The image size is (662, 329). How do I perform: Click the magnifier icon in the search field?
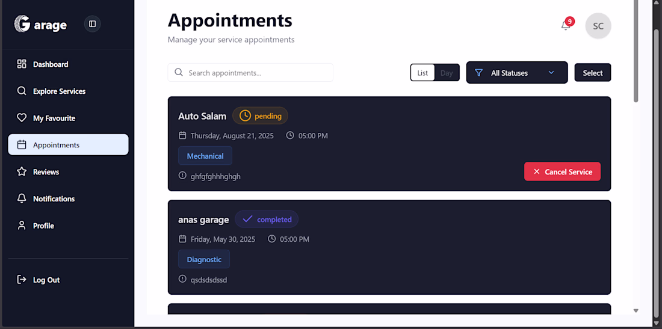(x=179, y=73)
